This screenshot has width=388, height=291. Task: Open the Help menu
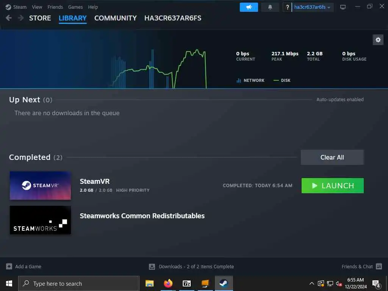tap(93, 7)
